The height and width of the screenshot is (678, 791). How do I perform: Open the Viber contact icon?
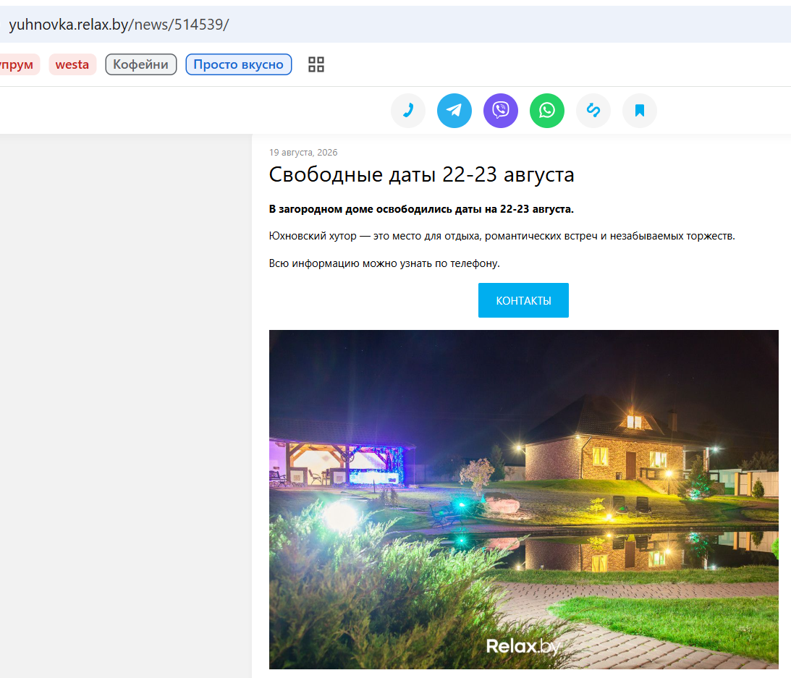click(x=501, y=111)
